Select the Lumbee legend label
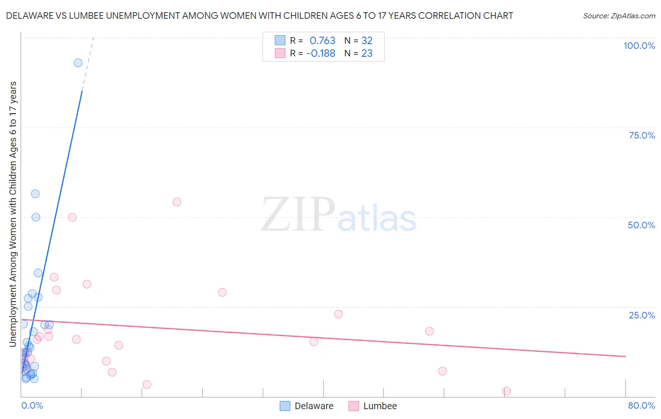 [x=380, y=406]
